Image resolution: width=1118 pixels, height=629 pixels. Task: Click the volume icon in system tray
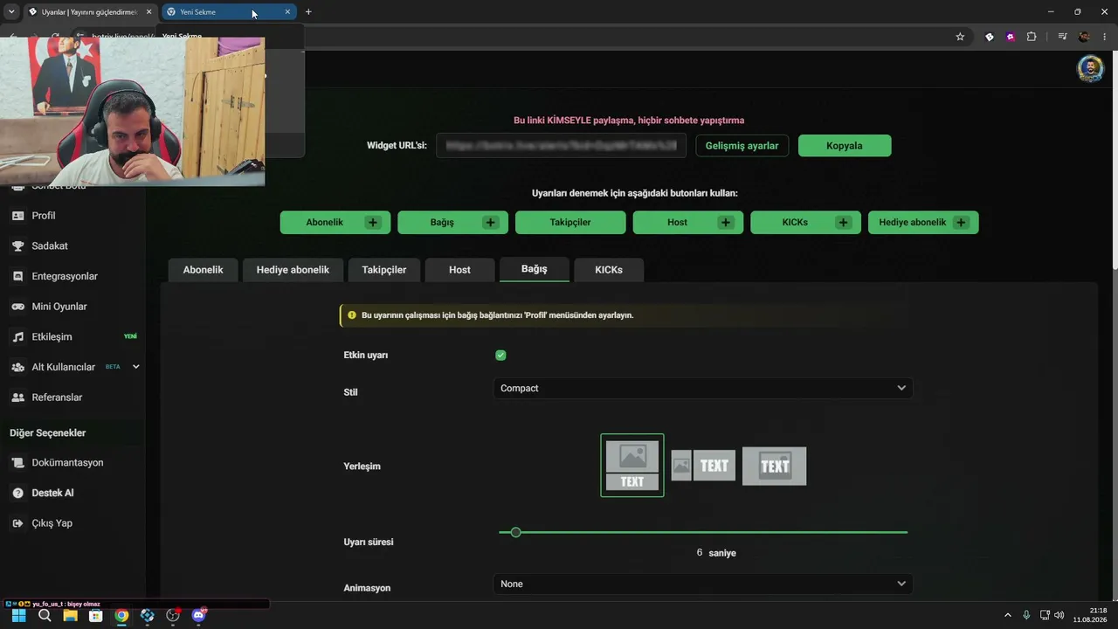click(1059, 615)
